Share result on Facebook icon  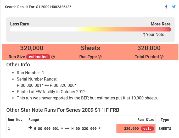[x=166, y=7]
